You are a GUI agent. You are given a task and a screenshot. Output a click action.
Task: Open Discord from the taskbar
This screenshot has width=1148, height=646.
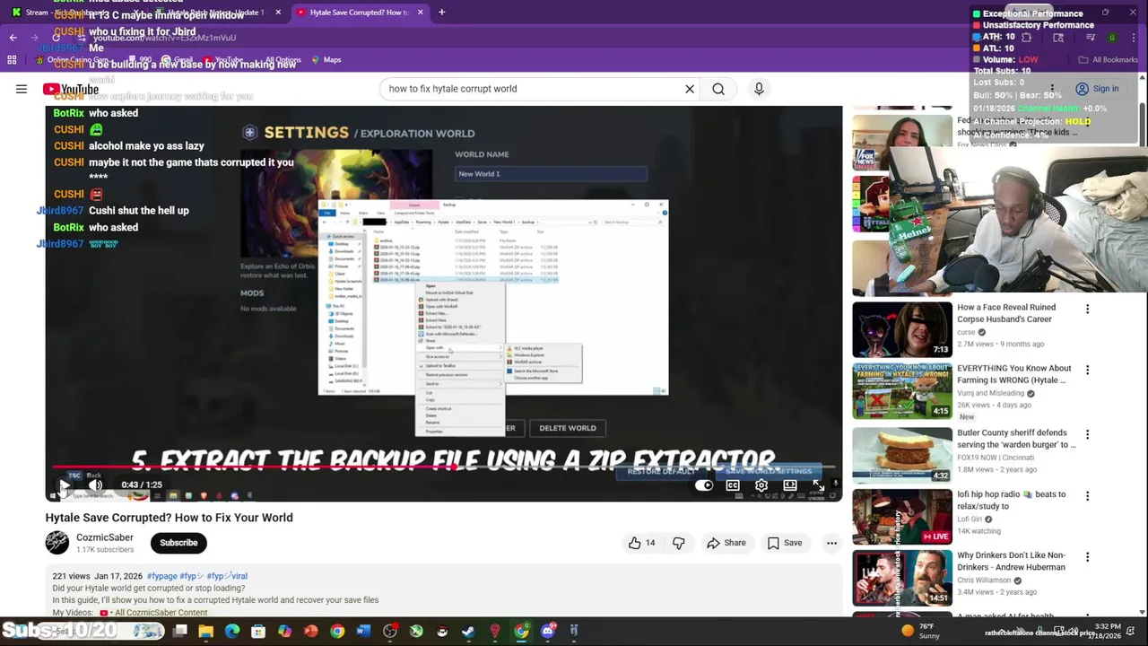(x=548, y=632)
